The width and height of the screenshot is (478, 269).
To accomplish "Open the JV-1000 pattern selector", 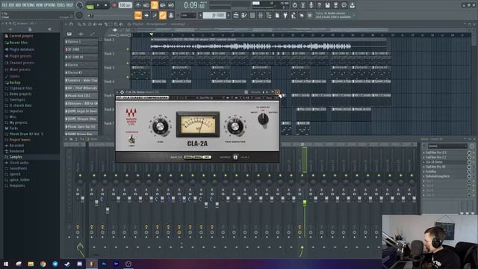I will click(x=214, y=15).
